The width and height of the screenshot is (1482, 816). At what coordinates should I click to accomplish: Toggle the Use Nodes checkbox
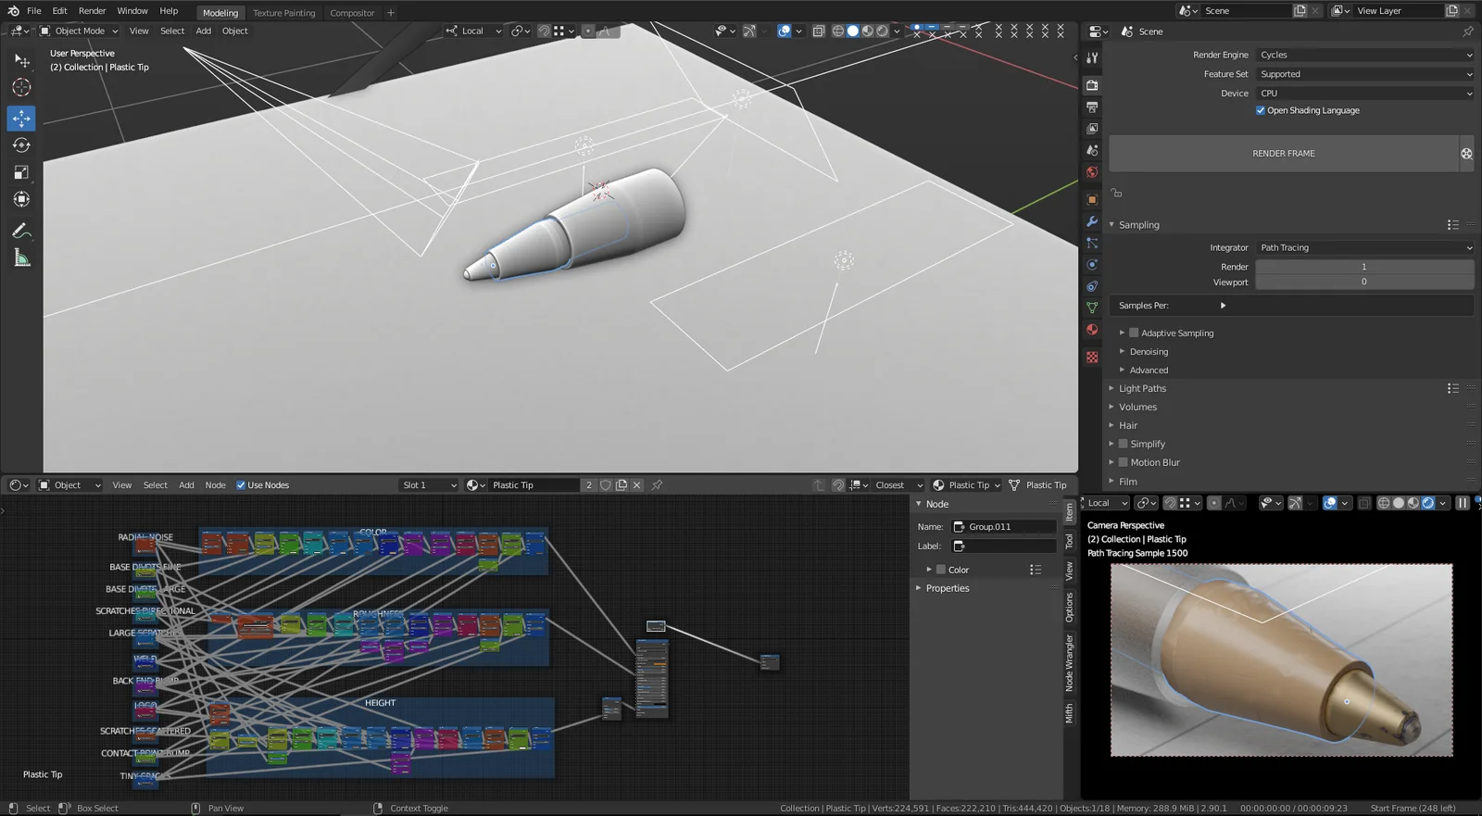point(241,485)
